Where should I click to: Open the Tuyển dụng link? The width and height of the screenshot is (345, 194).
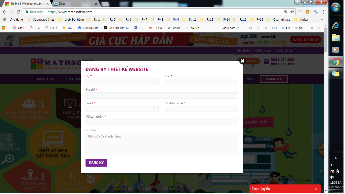pyautogui.click(x=284, y=51)
